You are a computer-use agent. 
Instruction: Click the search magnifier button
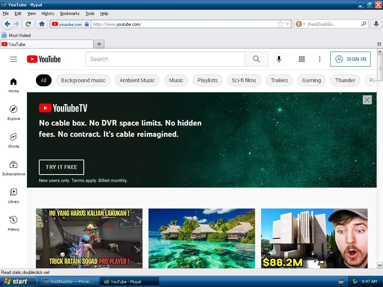pos(257,59)
